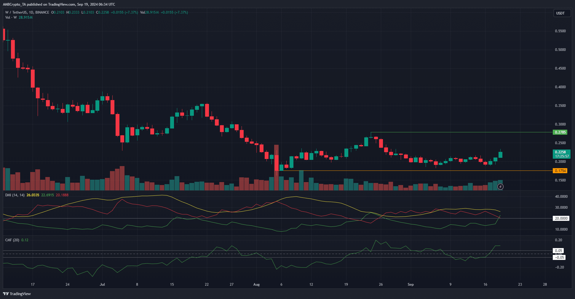This screenshot has height=299, width=575.
Task: Click the volume value 28.915M under symbol
Action: (x=26, y=17)
